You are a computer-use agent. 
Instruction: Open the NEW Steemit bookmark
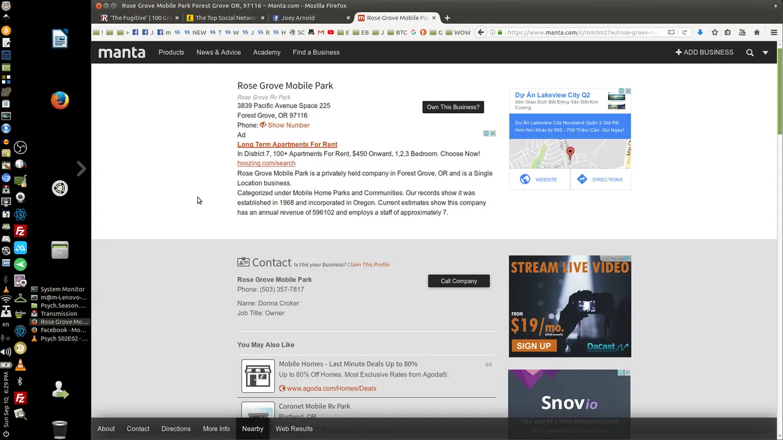196,32
